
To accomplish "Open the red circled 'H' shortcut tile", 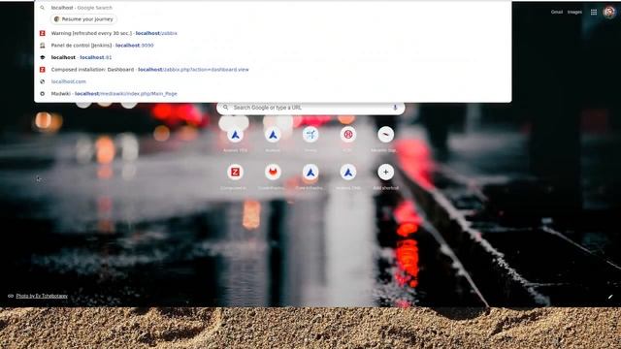I will [347, 135].
